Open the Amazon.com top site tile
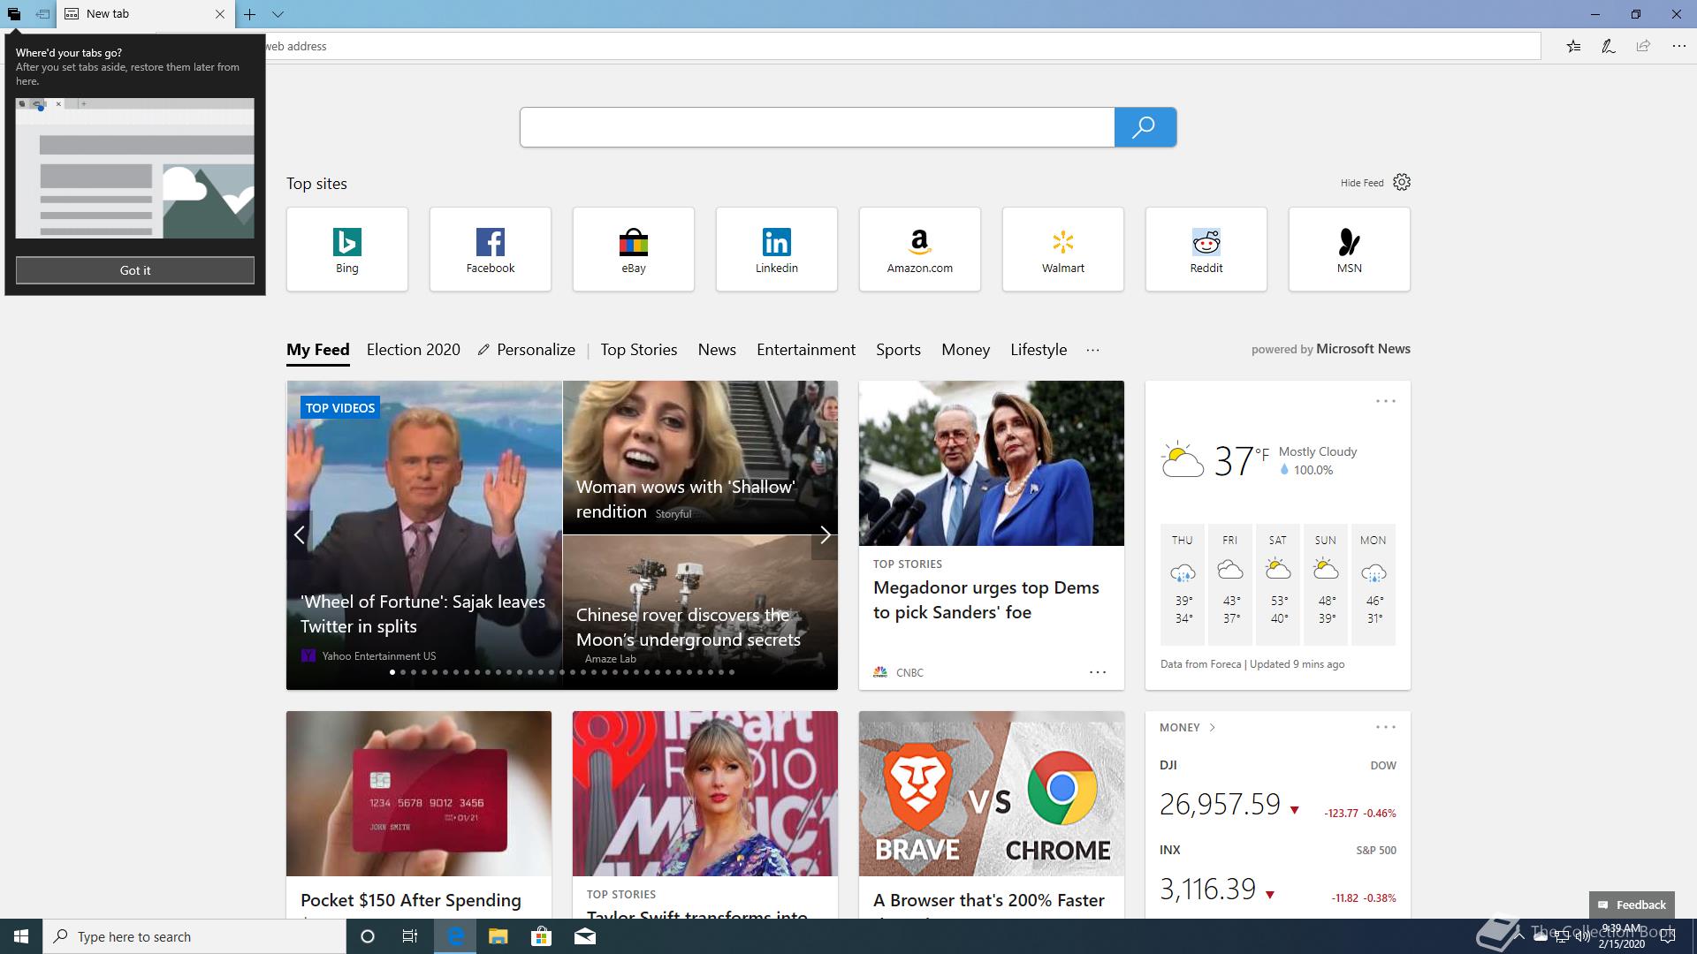 click(920, 249)
